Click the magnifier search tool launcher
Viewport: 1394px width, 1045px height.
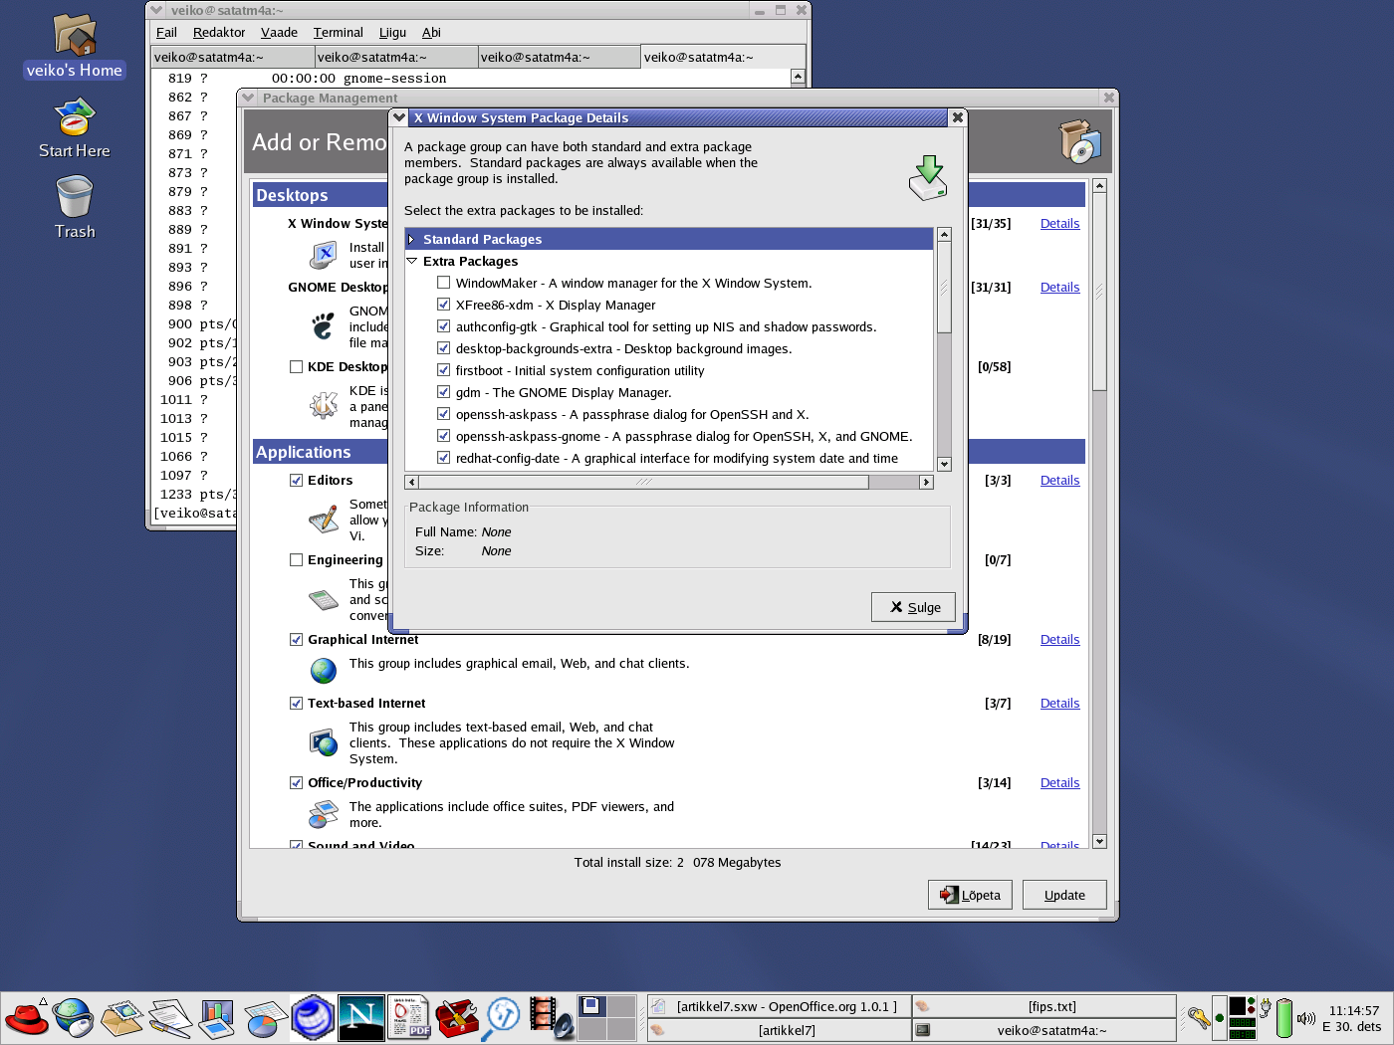pyautogui.click(x=503, y=1018)
